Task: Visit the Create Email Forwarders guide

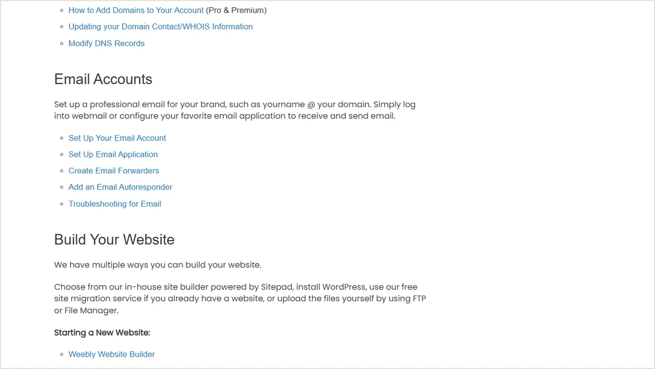Action: pyautogui.click(x=114, y=171)
